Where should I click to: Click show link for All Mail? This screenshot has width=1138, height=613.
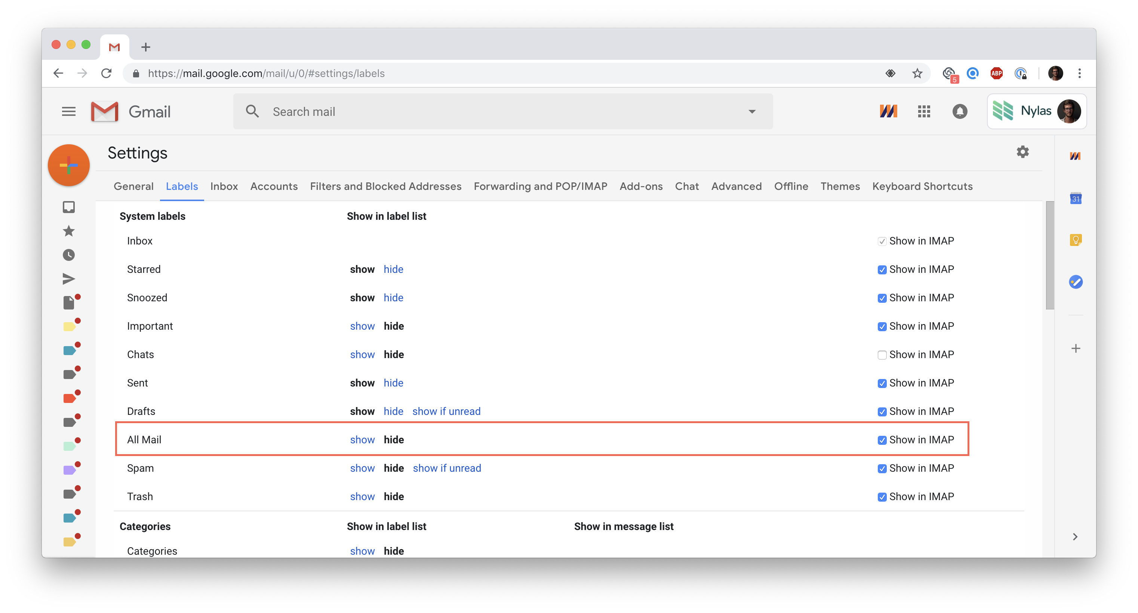(x=362, y=440)
